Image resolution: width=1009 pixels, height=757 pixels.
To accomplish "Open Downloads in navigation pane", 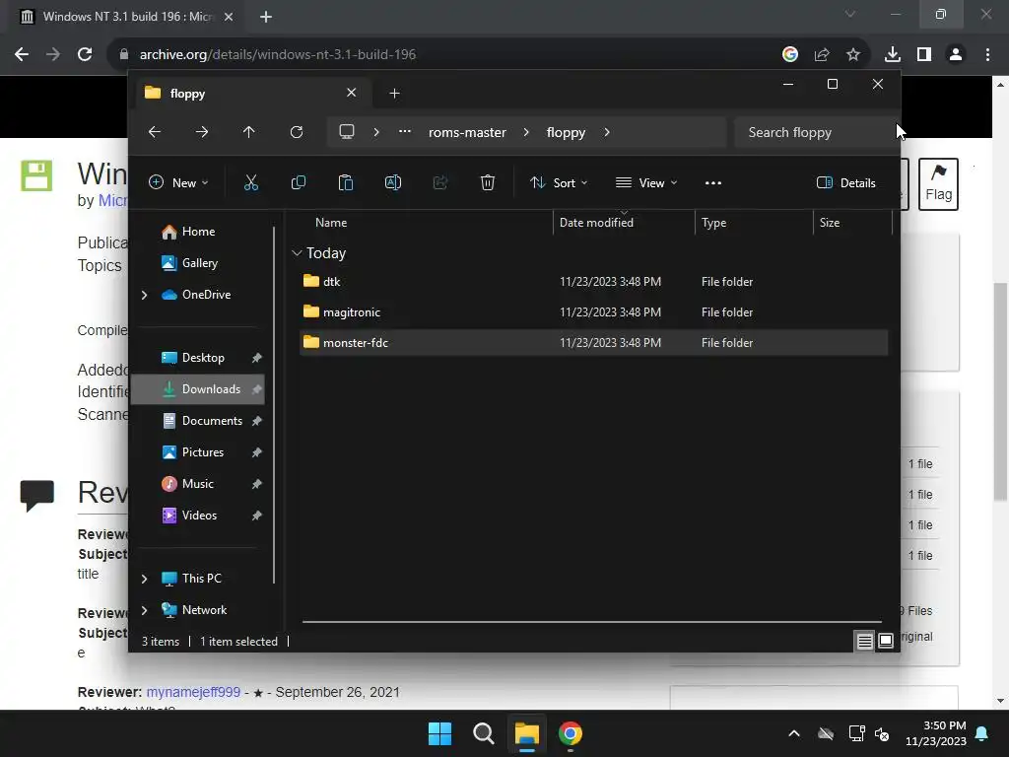I will pyautogui.click(x=197, y=389).
